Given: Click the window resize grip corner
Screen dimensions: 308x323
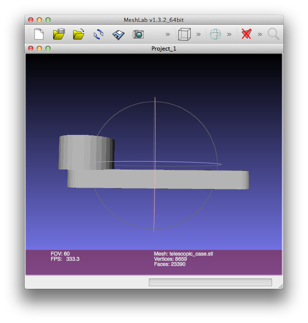Looking at the screenshot, I should 281,286.
